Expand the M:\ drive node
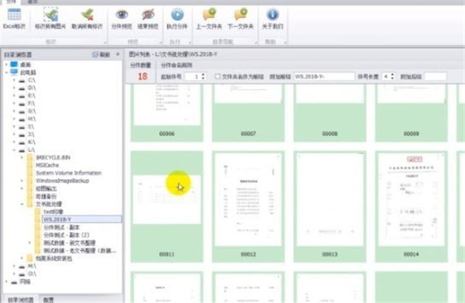 (x=14, y=266)
